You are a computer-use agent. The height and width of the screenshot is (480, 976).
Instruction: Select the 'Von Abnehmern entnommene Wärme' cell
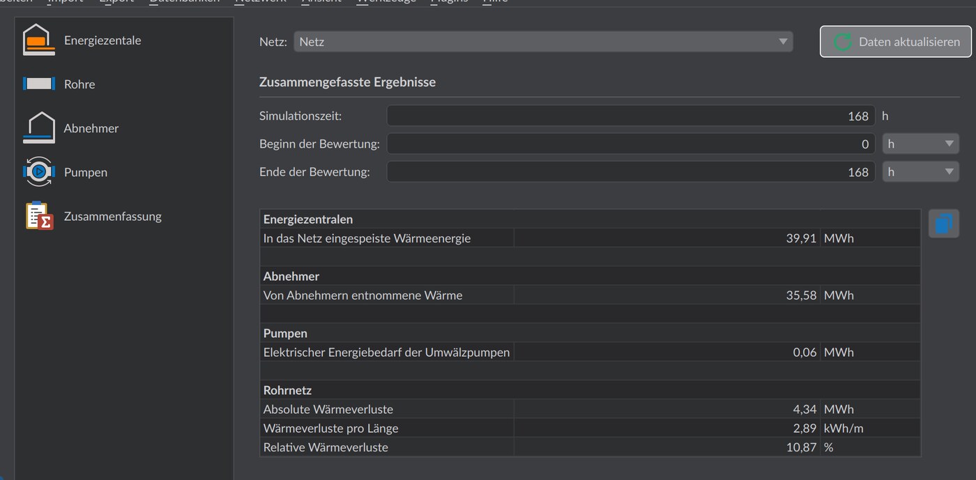[387, 295]
